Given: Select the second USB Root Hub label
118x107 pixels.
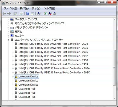Looking at the screenshot, I should point(27,93).
